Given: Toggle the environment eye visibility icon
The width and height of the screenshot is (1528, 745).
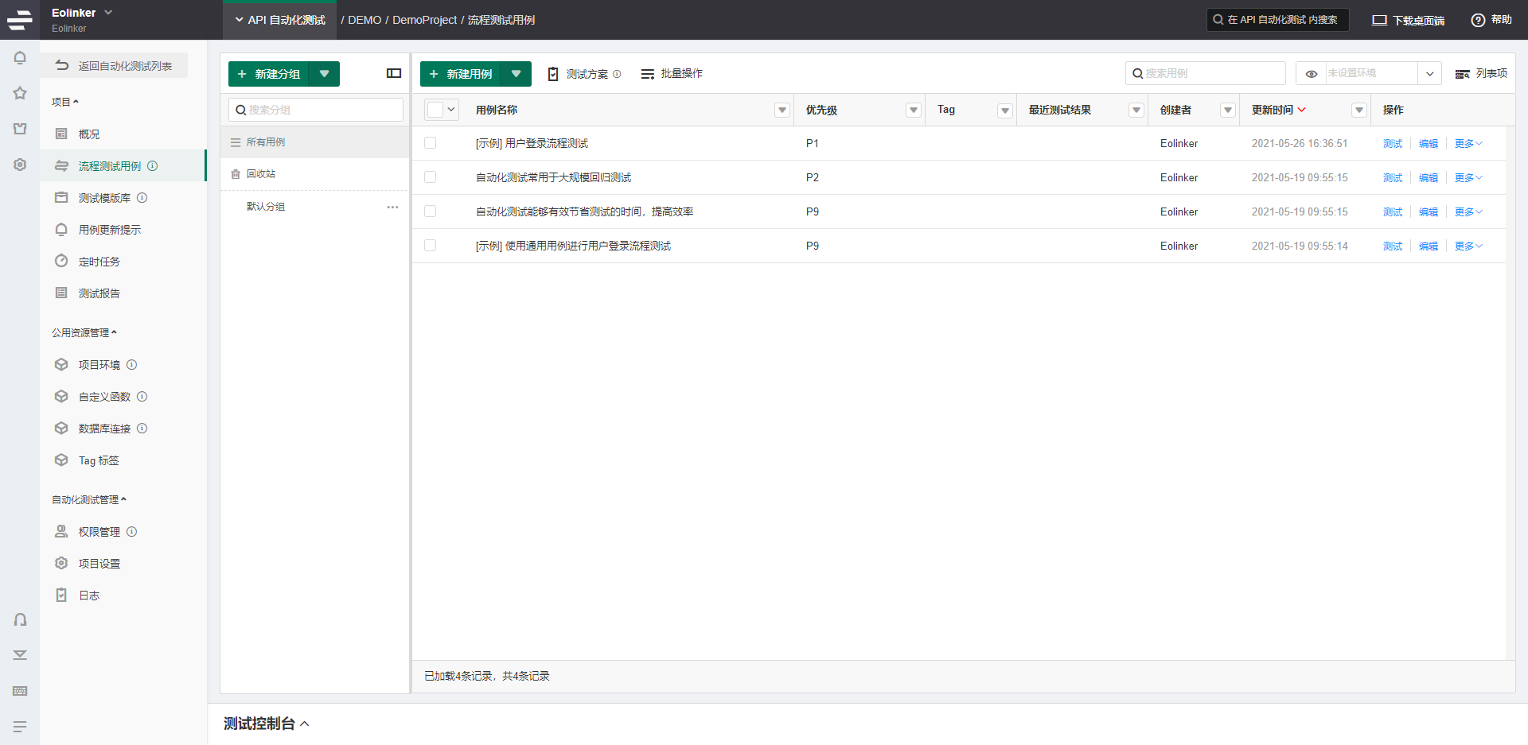Looking at the screenshot, I should pos(1311,74).
